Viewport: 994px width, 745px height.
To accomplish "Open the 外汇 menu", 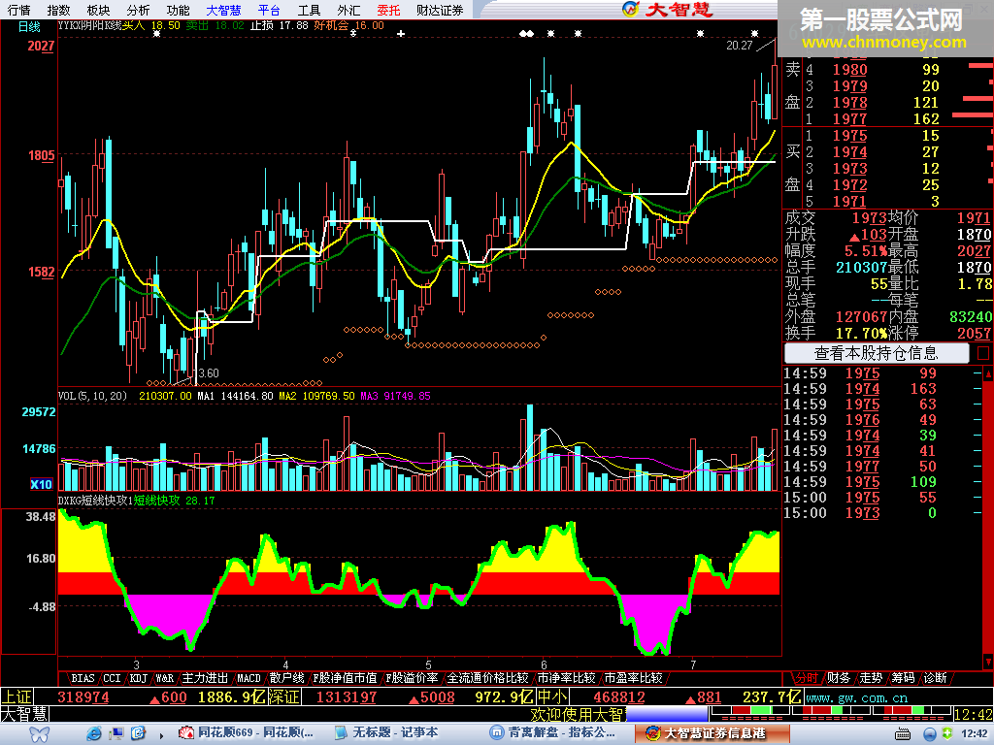I will tap(348, 10).
